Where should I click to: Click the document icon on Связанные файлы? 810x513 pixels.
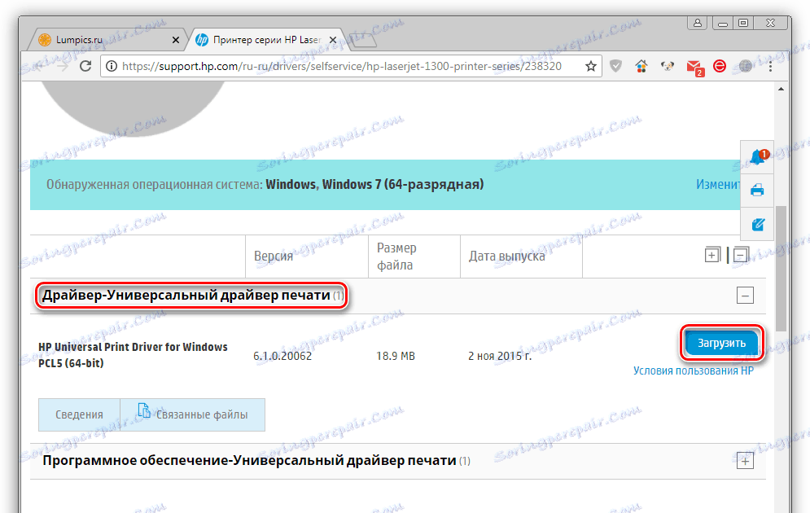point(143,411)
